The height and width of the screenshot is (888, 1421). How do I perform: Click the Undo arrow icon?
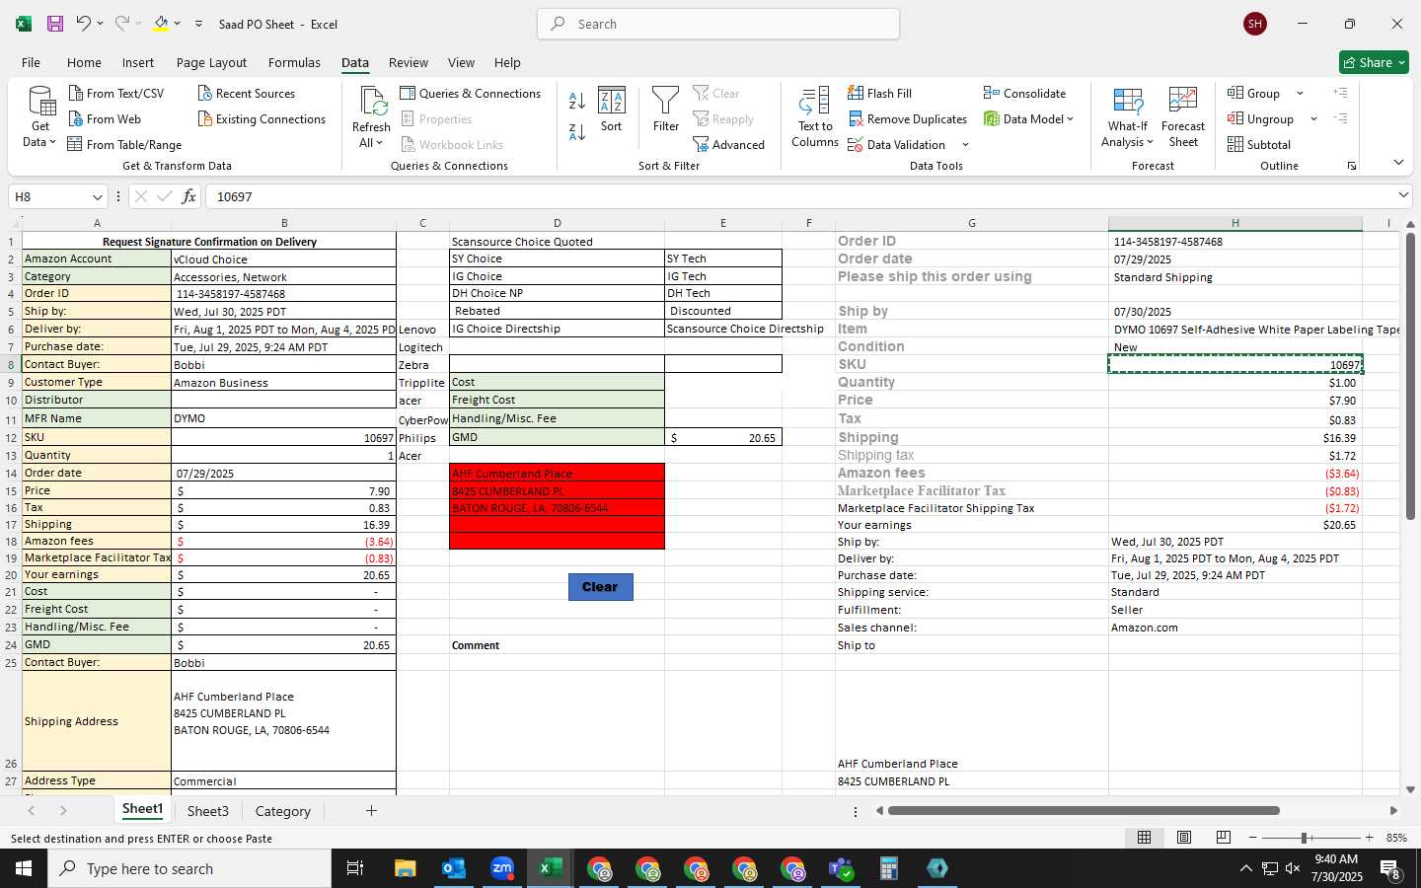pos(83,24)
